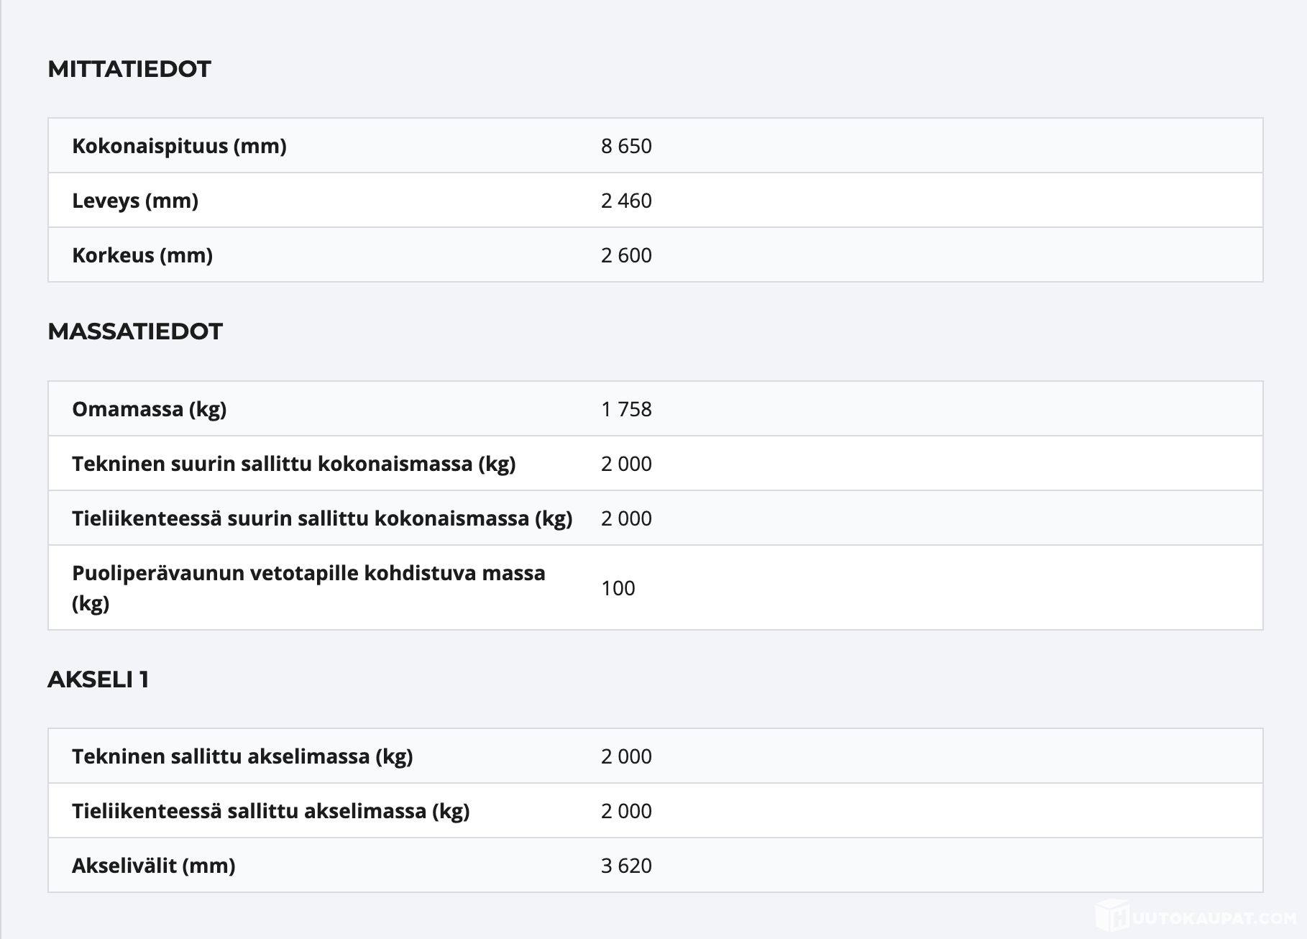Select Tieliikenteessä suurin sallittu kokonaismassa label
This screenshot has height=939, width=1307.
click(322, 518)
